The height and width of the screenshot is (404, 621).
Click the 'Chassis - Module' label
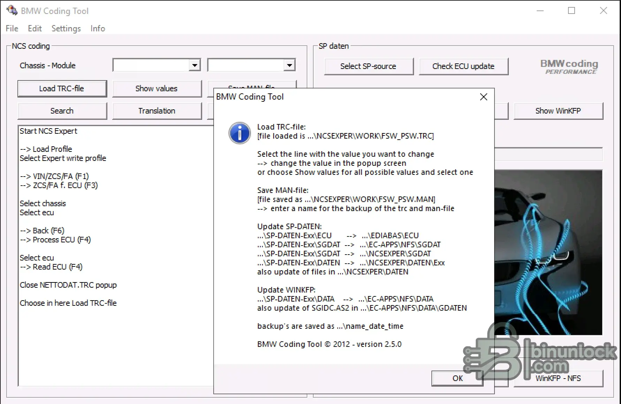48,65
